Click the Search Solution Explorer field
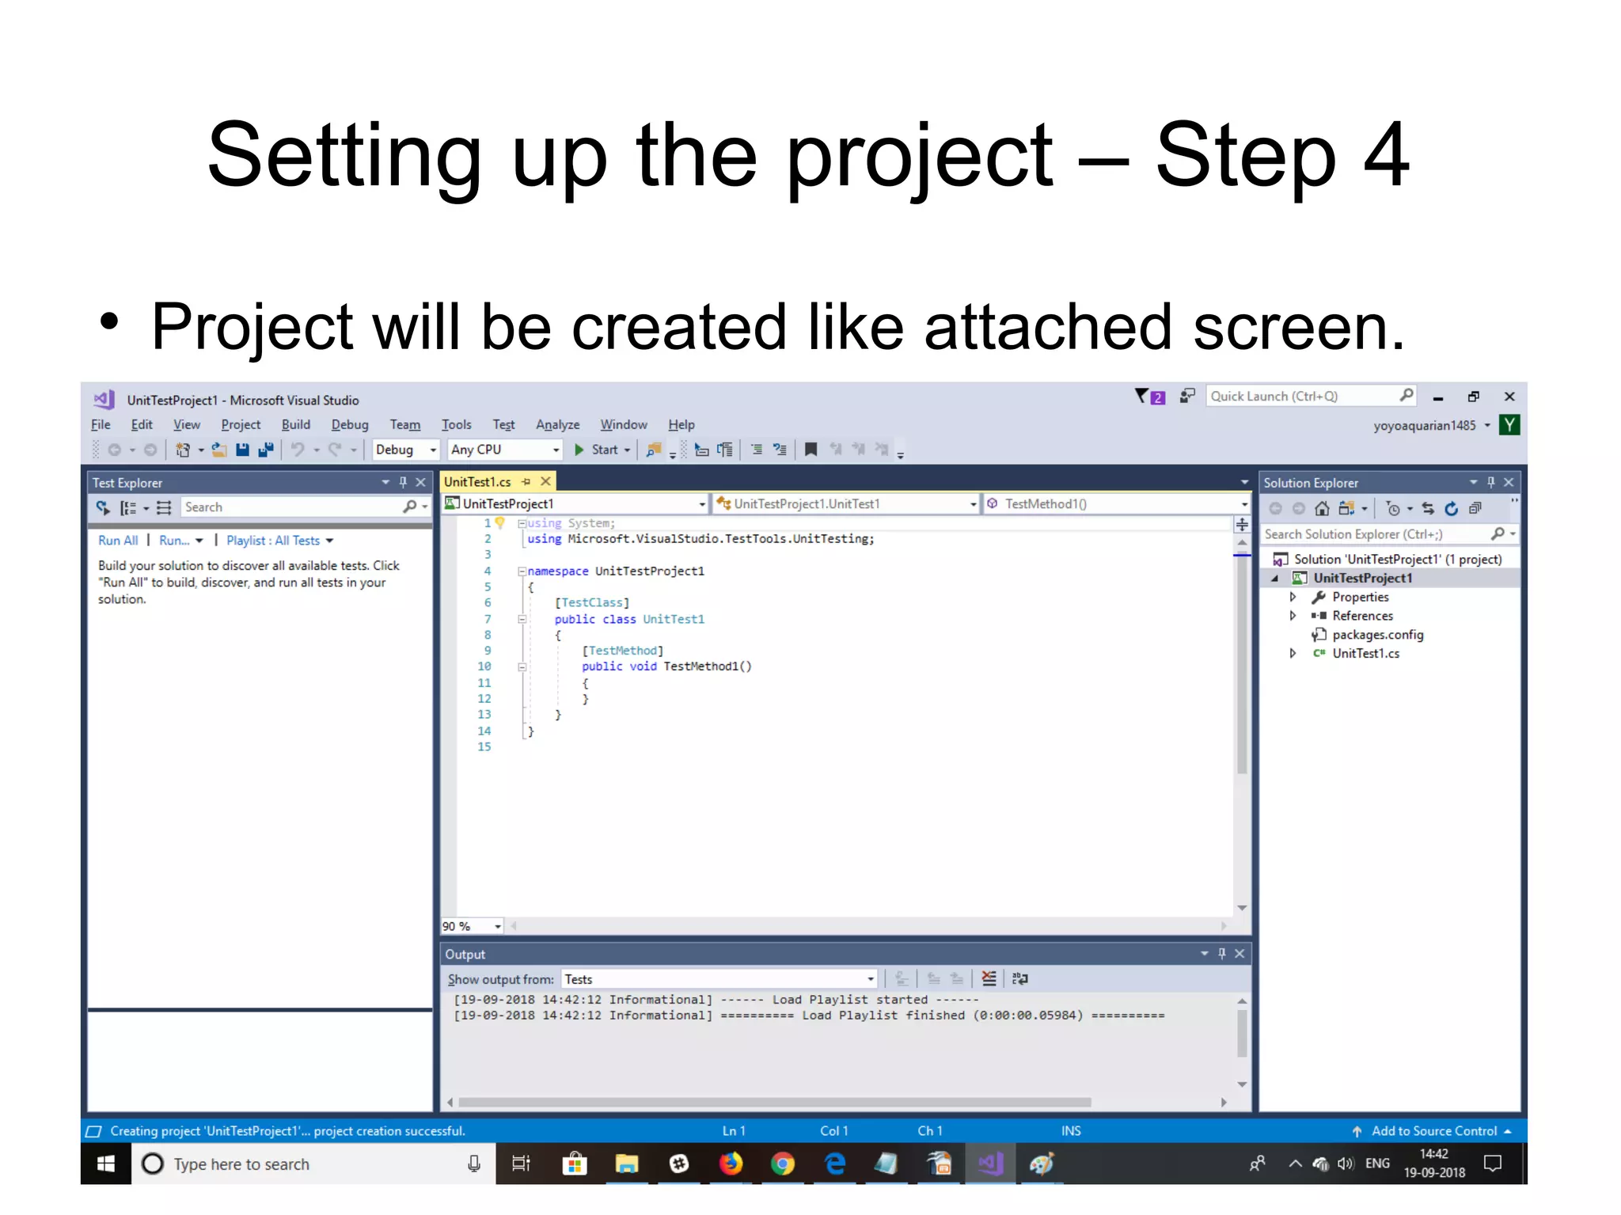 click(1389, 534)
